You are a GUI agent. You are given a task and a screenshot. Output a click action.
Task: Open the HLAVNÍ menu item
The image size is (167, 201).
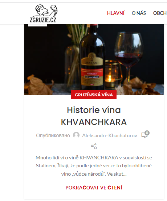point(116,13)
